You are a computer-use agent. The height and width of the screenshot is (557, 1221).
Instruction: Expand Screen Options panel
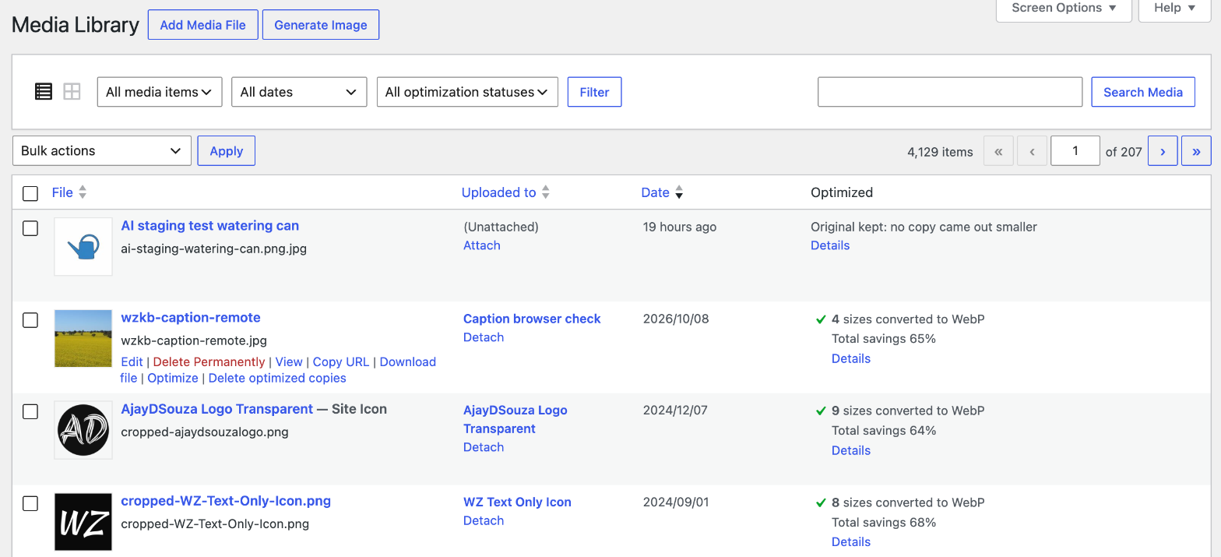[x=1064, y=9]
